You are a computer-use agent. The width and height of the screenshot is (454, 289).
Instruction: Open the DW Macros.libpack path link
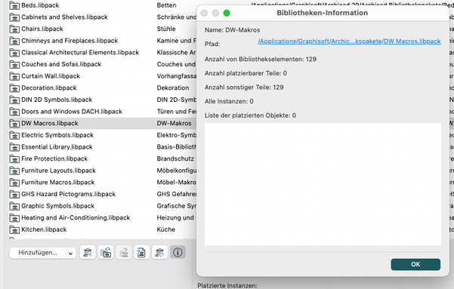click(349, 42)
